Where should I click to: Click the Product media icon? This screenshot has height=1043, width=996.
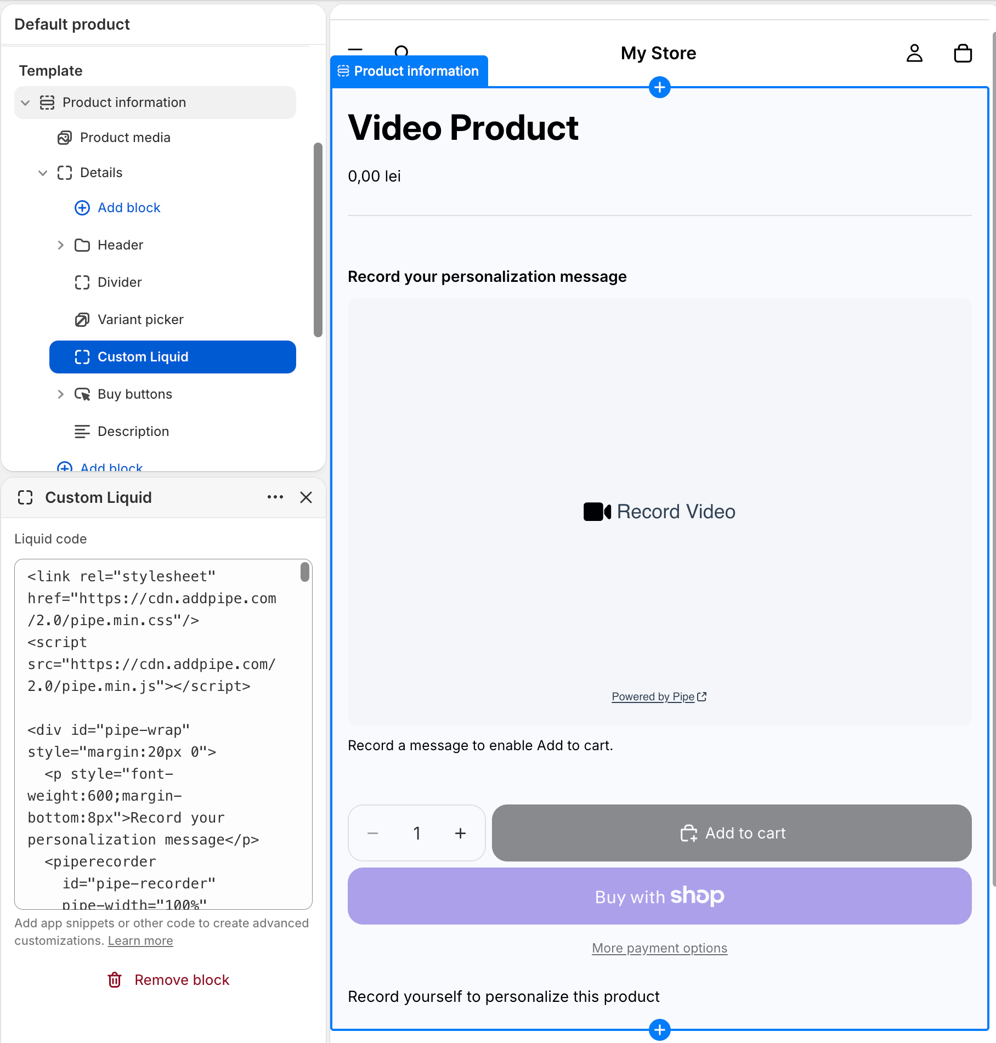65,138
